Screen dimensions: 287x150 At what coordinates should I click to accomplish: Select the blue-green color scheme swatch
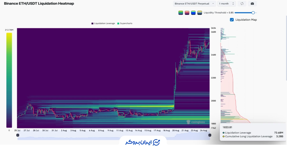(x=193, y=13)
